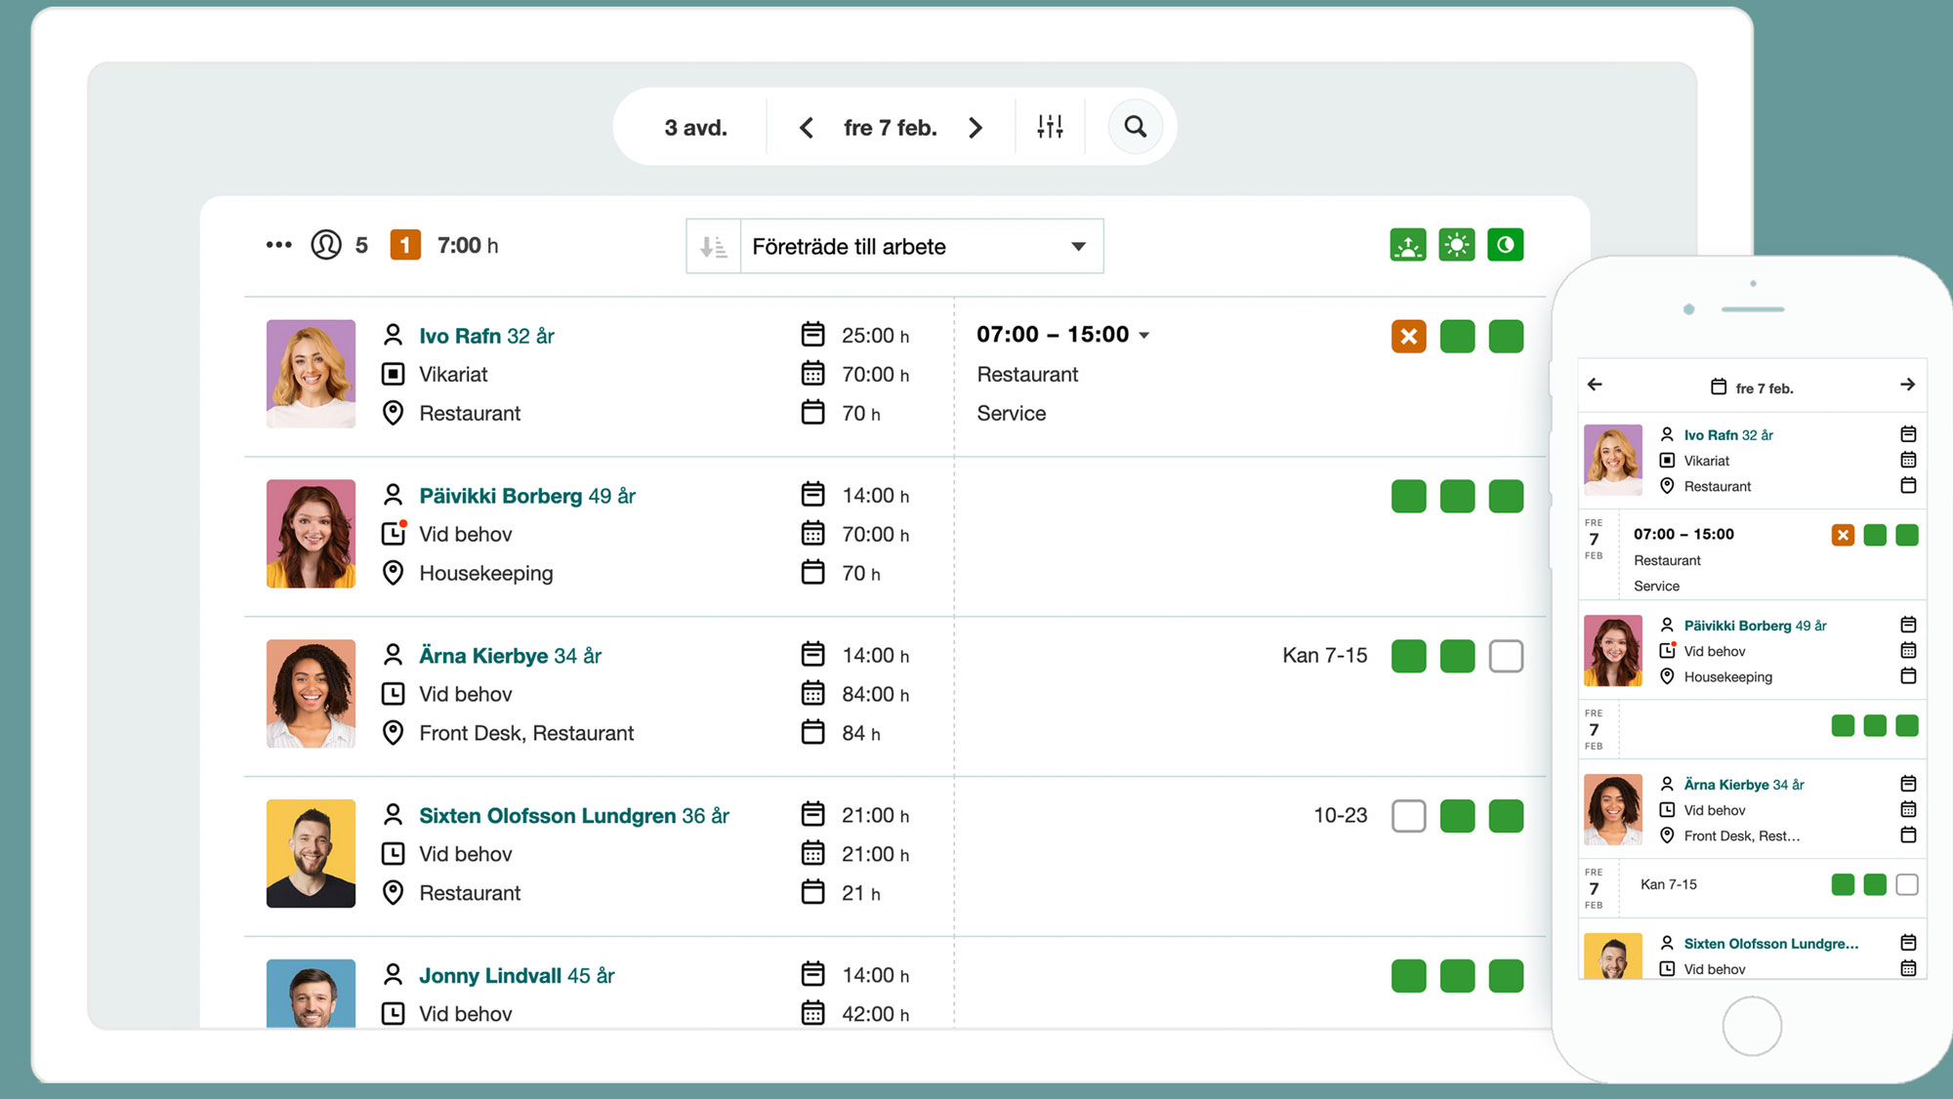Toggle the sunrise morning shift header icon

[x=1408, y=245]
